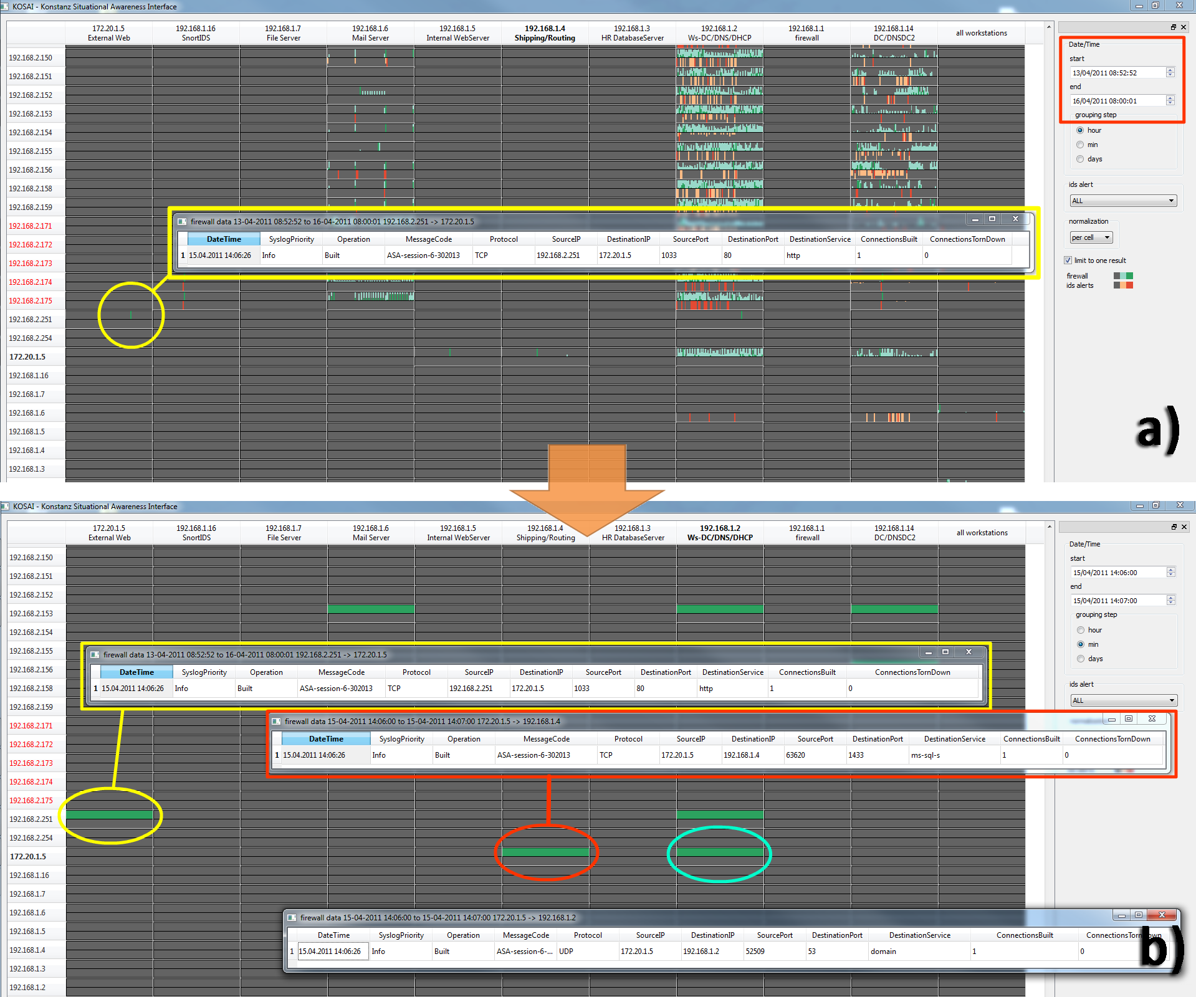Sort by DestinationService in the ms-sql-s dialog
Image resolution: width=1196 pixels, height=997 pixels.
[x=954, y=738]
